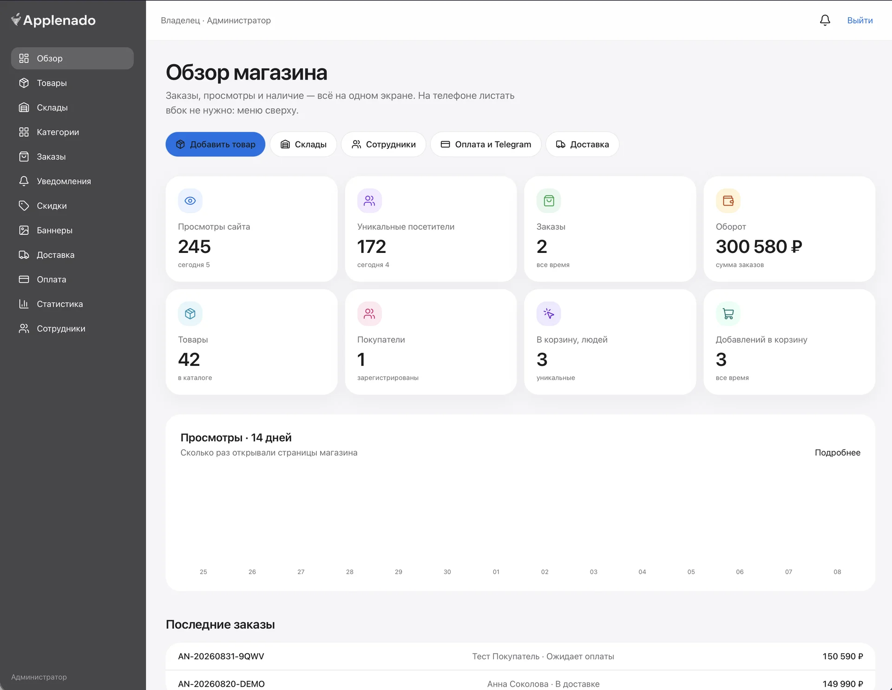Screen dimensions: 892x690
Task: Open Склады in sidebar menu
Action: 72,107
